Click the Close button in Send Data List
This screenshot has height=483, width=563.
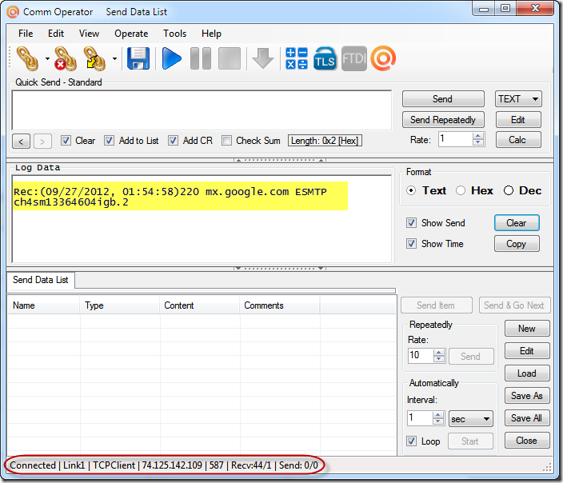coord(527,441)
